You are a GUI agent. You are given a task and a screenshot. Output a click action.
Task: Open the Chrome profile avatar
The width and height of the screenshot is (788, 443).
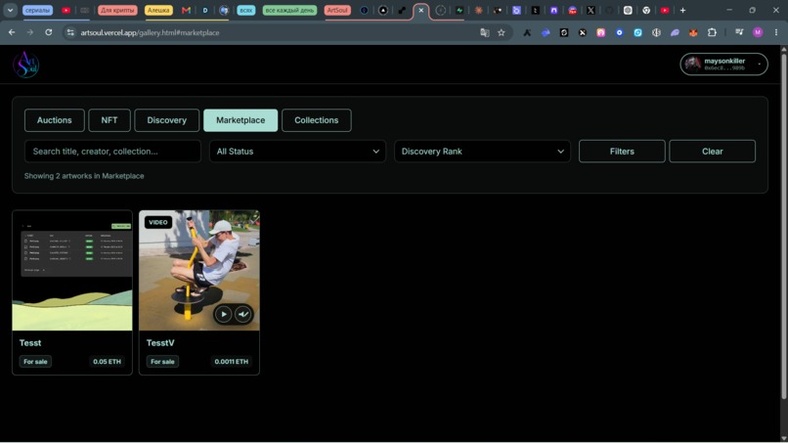tap(758, 32)
